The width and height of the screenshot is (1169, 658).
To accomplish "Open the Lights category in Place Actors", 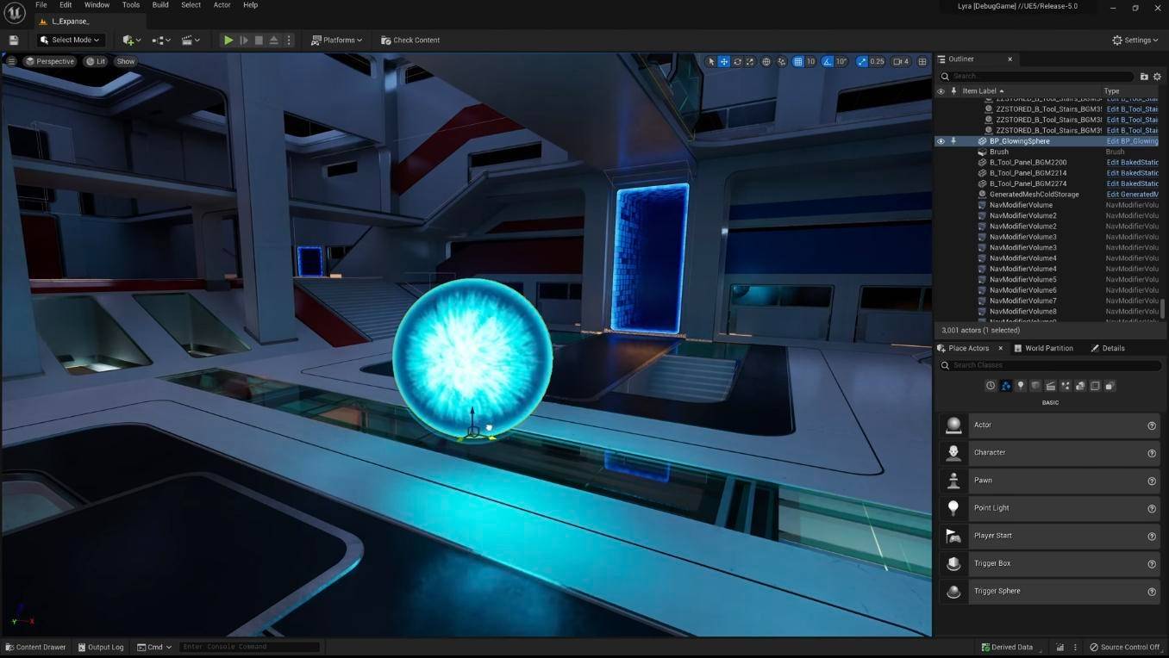I will point(1021,386).
